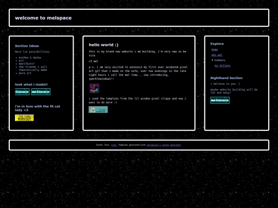Open the Home link under Explore
The image size is (278, 208).
(215, 50)
